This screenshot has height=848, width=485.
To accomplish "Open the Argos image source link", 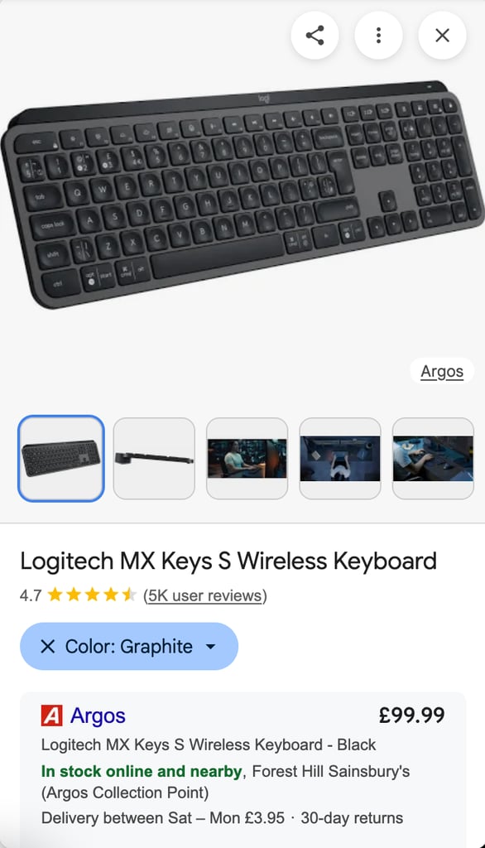I will (442, 372).
